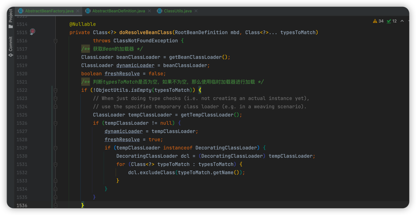The image size is (416, 215).
Task: Click excludeClass method call on line 1532
Action: pos(157,172)
